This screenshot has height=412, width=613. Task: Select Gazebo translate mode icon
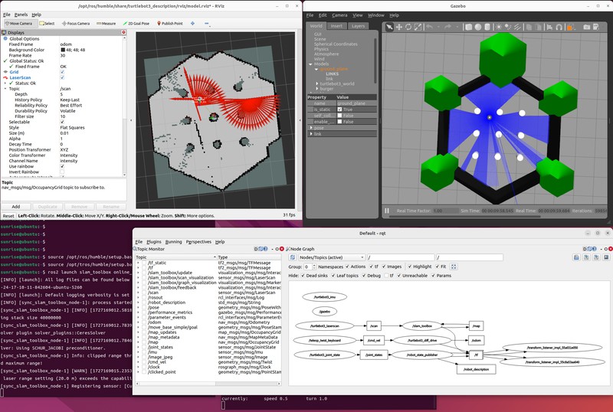coord(400,27)
